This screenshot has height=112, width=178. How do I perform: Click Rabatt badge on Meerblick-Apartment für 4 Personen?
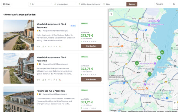tap(84, 23)
